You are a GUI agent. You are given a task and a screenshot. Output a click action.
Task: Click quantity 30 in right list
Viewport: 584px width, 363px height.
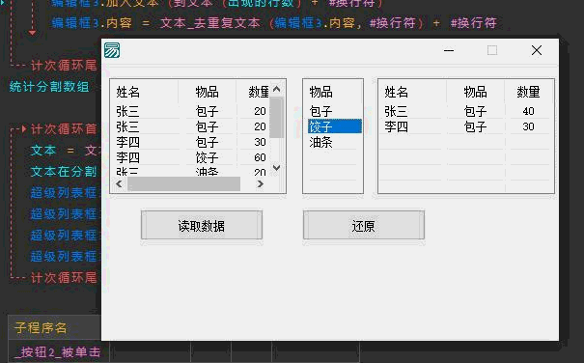point(528,126)
